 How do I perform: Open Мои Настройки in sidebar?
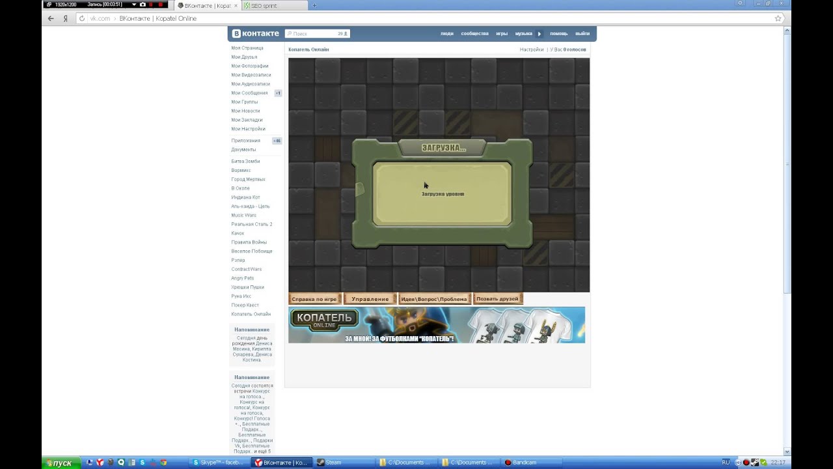click(x=248, y=129)
